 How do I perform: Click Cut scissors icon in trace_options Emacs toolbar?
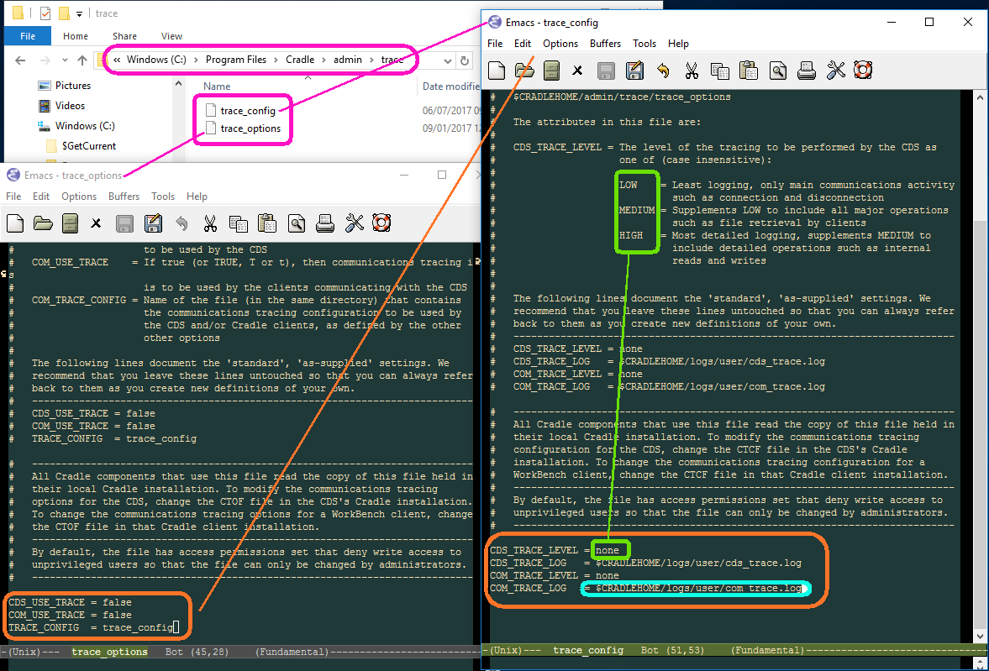click(x=210, y=223)
